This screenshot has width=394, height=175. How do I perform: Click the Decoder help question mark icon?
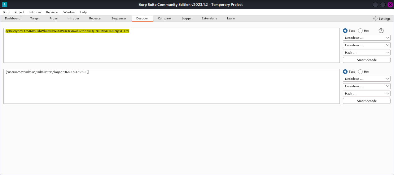tap(381, 31)
